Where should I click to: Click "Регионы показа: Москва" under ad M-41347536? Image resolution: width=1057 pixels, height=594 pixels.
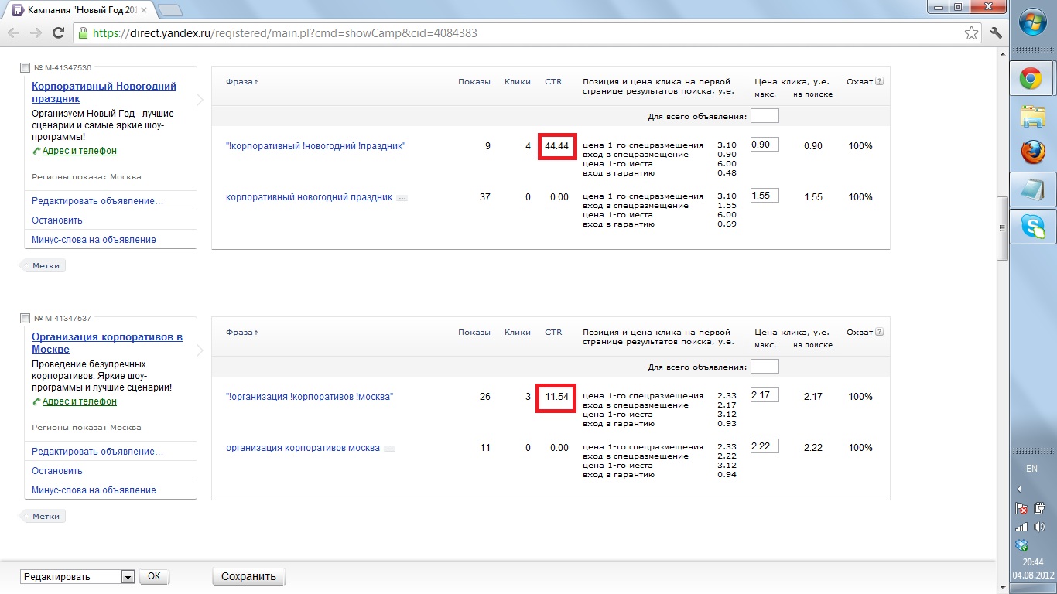click(x=87, y=177)
